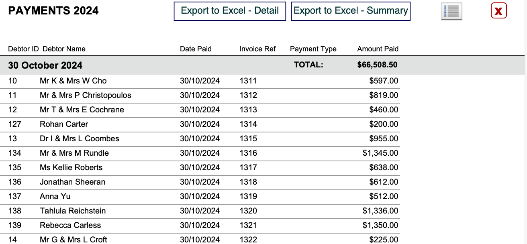Select invoice 1312 for Christopoulos
Image resolution: width=527 pixels, height=244 pixels.
[x=248, y=96]
